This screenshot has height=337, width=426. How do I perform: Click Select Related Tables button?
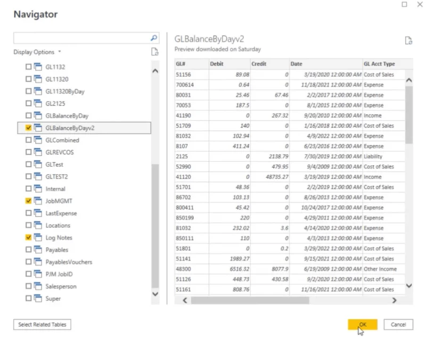coord(42,325)
